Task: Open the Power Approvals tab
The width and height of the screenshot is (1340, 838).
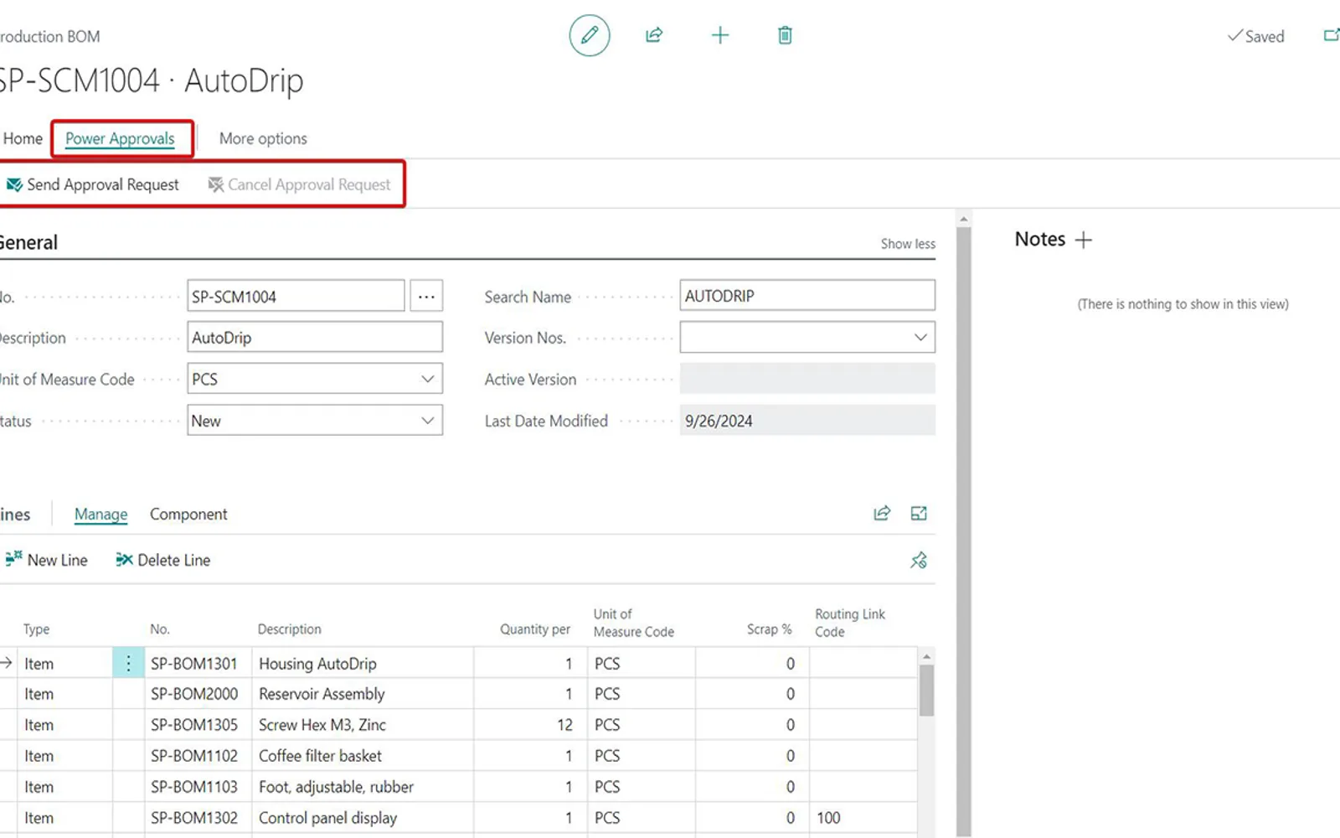Action: pyautogui.click(x=121, y=138)
